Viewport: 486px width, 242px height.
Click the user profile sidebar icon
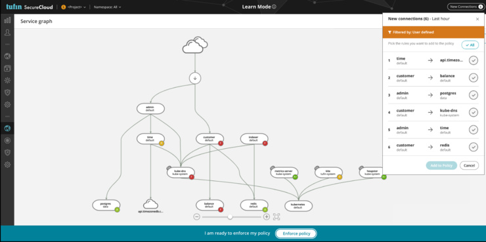tap(7, 33)
